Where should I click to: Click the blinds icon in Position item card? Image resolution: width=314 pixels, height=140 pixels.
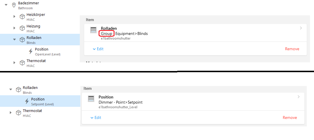(91, 99)
